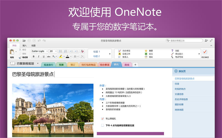This screenshot has width=222, height=138.
Task: Apply the 标题 2 style
Action: click(97, 56)
